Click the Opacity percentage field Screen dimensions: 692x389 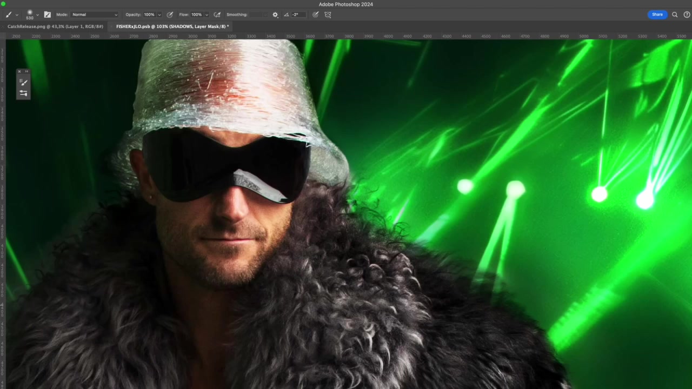149,15
